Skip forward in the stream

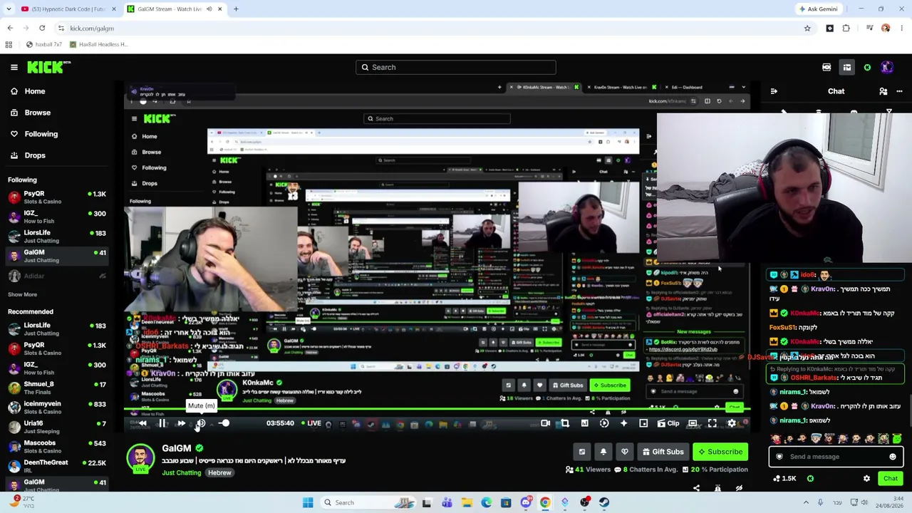[181, 423]
